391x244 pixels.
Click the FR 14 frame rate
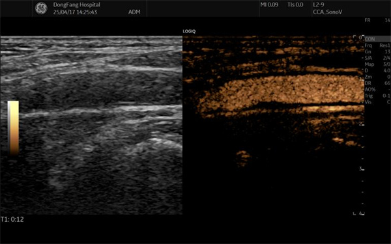377,20
